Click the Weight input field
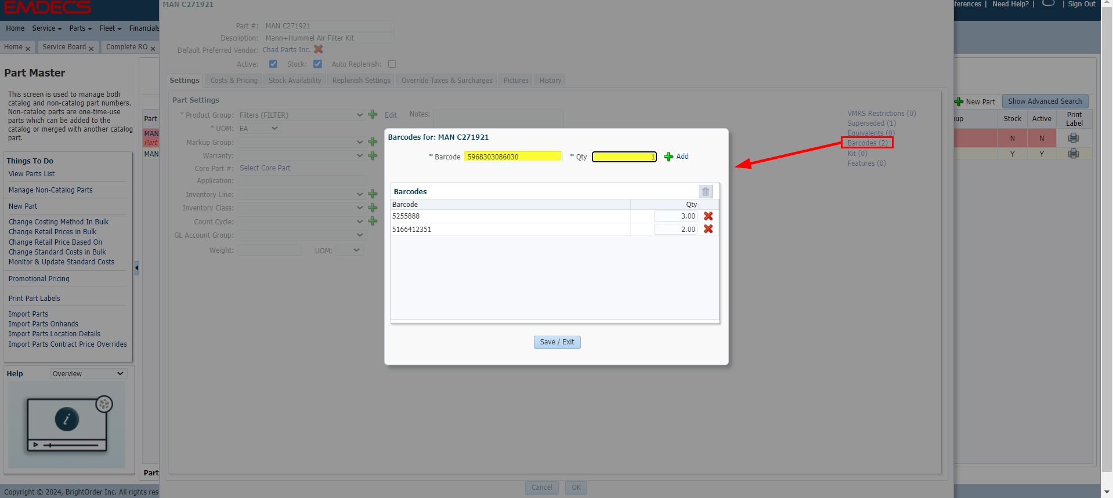The height and width of the screenshot is (498, 1113). pos(269,250)
